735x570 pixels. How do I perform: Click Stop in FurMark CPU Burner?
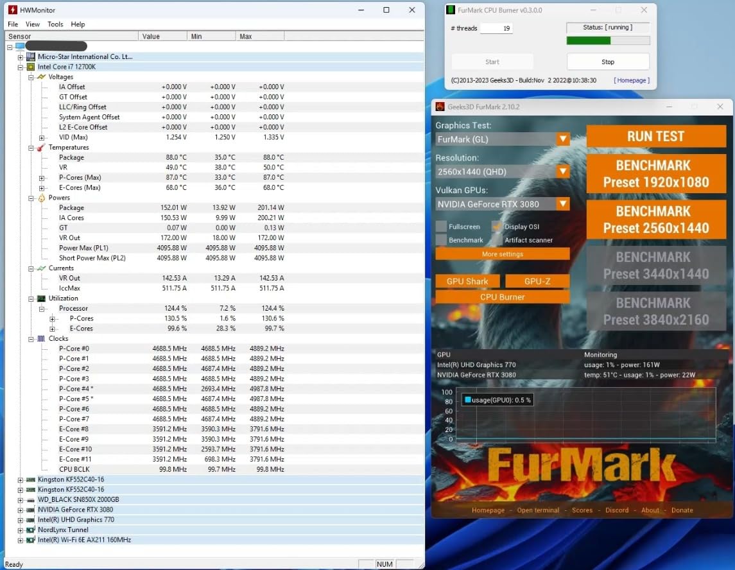608,62
